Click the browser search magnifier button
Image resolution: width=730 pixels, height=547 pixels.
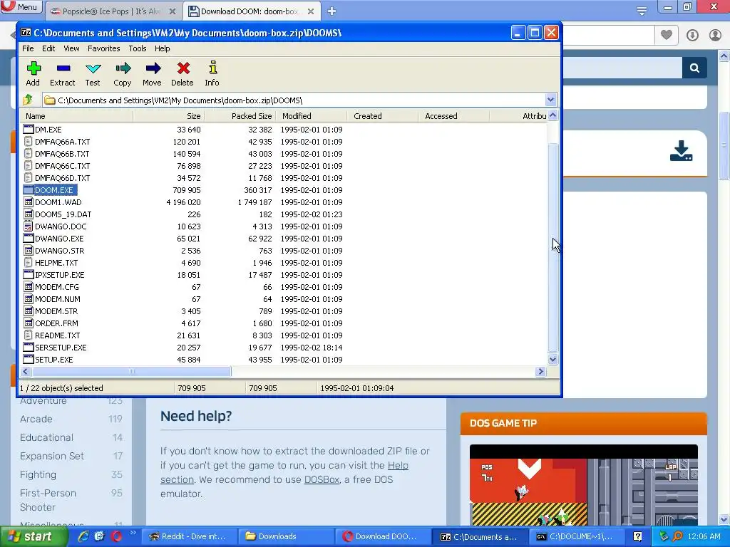(694, 68)
